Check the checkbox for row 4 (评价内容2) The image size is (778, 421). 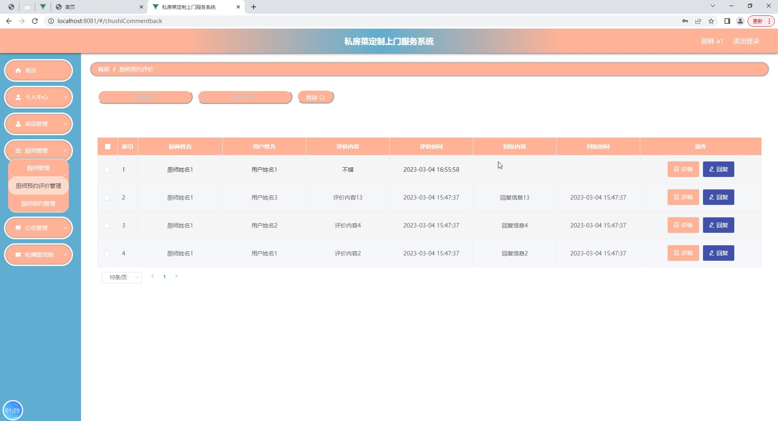[x=107, y=253]
